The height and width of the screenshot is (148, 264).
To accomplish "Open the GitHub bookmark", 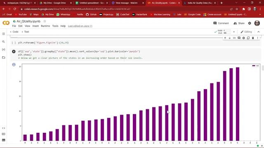I will tap(91, 14).
